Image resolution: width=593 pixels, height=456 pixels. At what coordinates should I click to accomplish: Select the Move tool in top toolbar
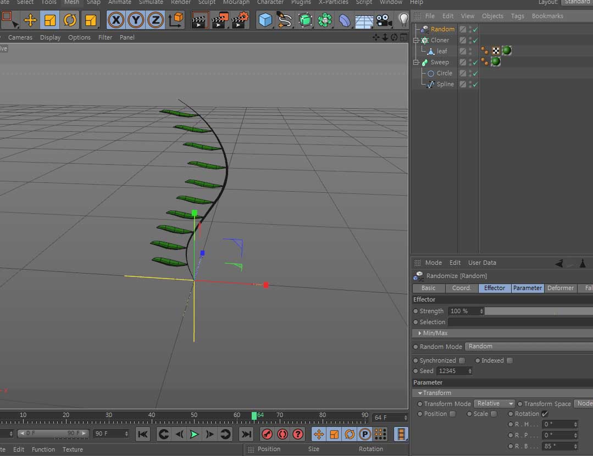(30, 21)
